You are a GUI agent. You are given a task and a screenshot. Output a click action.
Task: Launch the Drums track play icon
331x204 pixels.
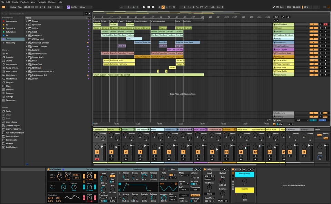coord(274,32)
